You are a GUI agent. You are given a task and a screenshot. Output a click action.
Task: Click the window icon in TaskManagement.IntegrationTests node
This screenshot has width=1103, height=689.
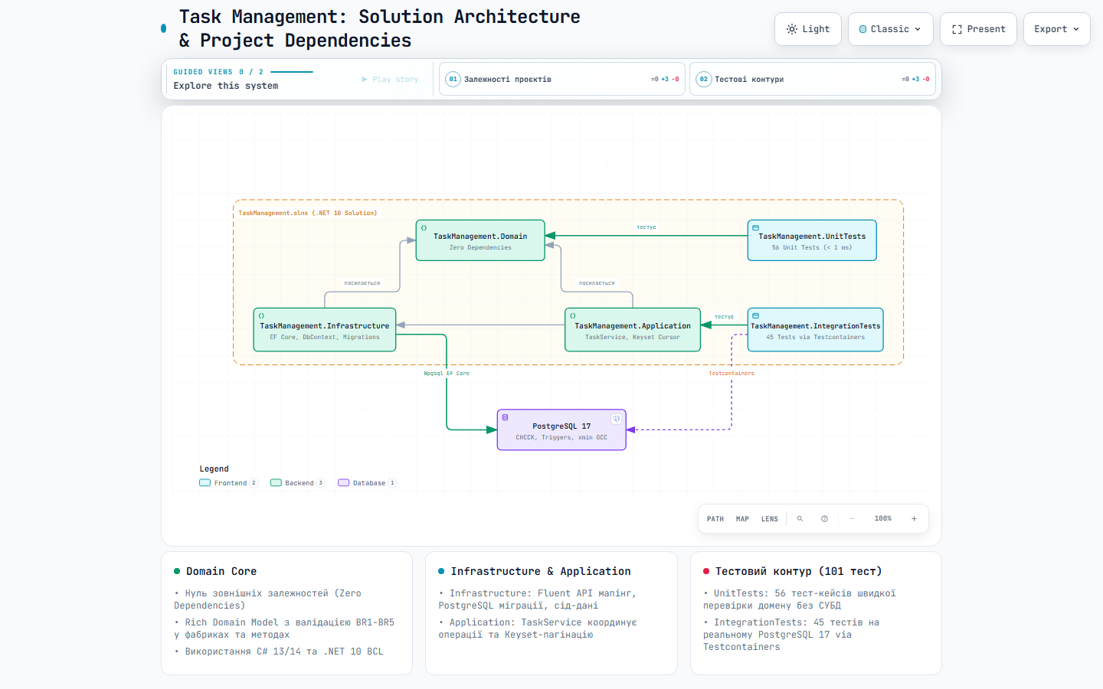tap(755, 315)
